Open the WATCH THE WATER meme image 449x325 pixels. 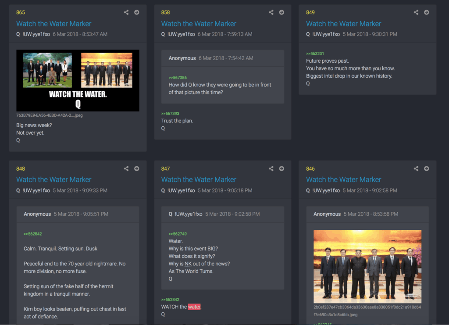tap(78, 80)
